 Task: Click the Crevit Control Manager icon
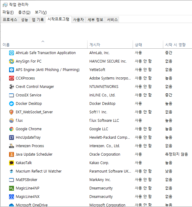[12, 87]
